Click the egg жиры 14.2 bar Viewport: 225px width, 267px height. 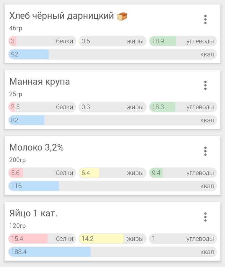click(113, 239)
